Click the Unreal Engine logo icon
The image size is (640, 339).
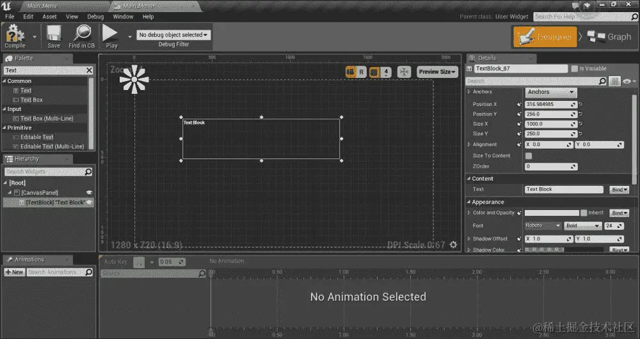pyautogui.click(x=6, y=6)
